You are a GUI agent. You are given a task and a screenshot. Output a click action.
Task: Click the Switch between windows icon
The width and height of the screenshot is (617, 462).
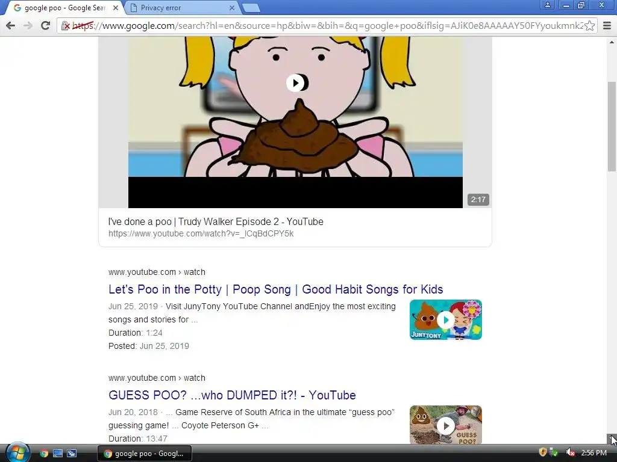tap(72, 454)
